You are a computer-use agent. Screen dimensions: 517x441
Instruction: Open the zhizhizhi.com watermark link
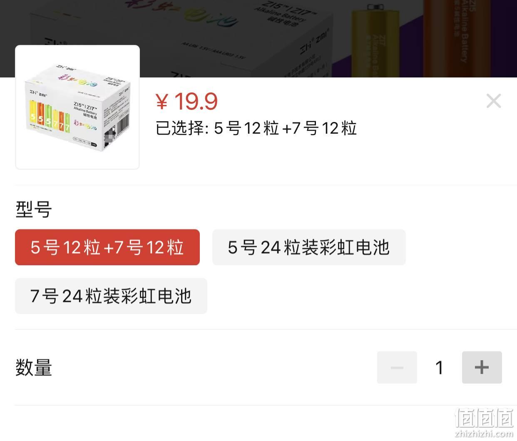484,434
